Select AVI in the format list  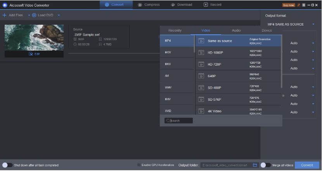click(177, 76)
